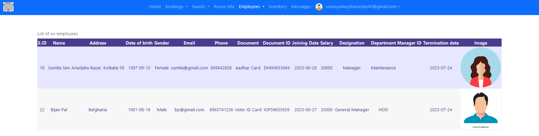The image size is (539, 136).
Task: Click the Designation column header
Action: point(352,43)
